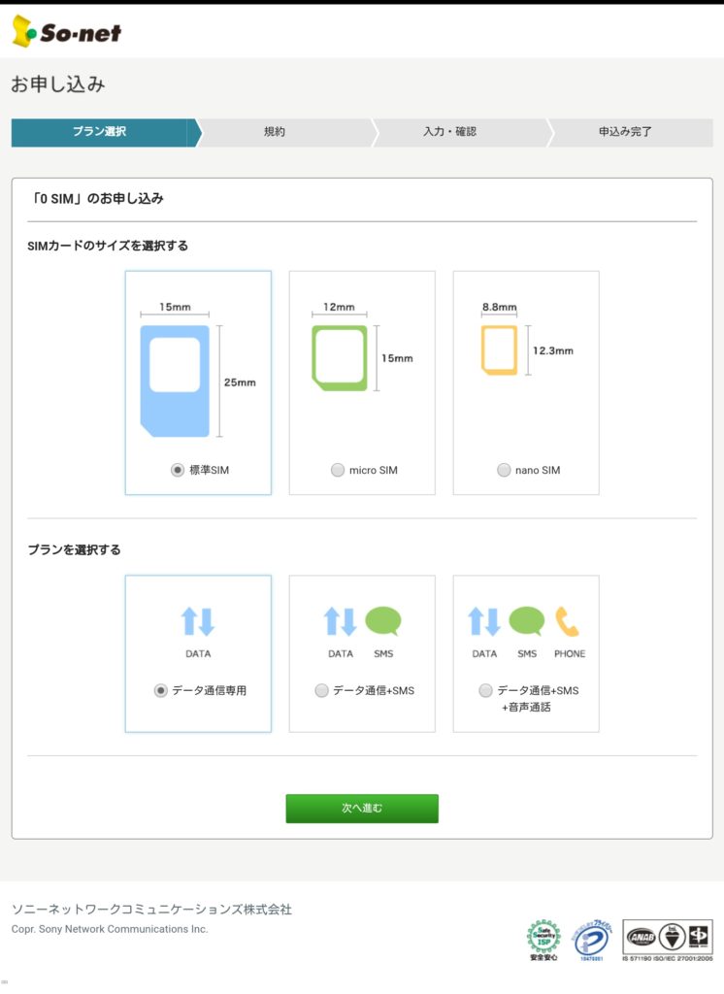Click the 12.3mm dimension label
The height and width of the screenshot is (994, 724).
pyautogui.click(x=553, y=350)
